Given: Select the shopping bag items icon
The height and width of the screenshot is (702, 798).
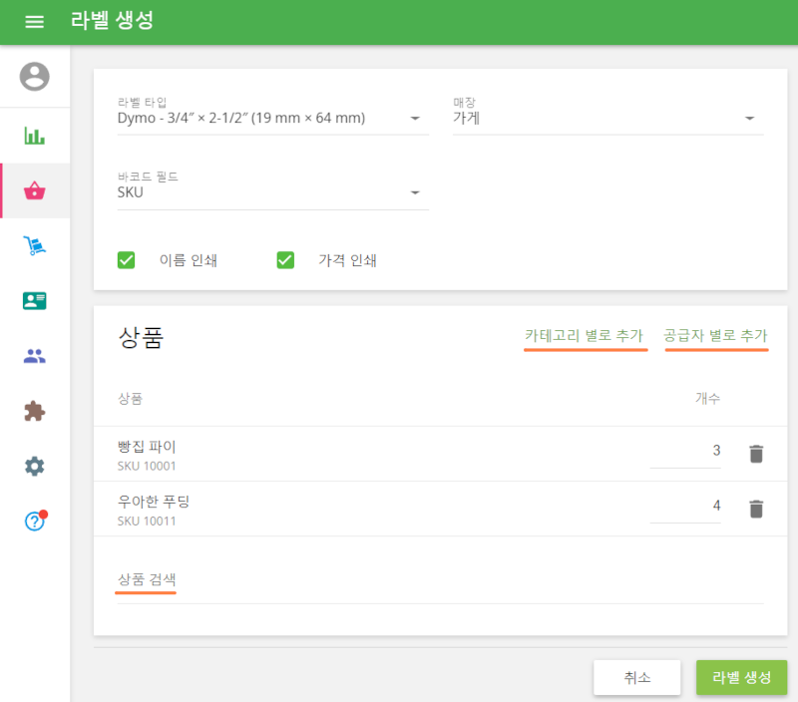Looking at the screenshot, I should pos(34,189).
